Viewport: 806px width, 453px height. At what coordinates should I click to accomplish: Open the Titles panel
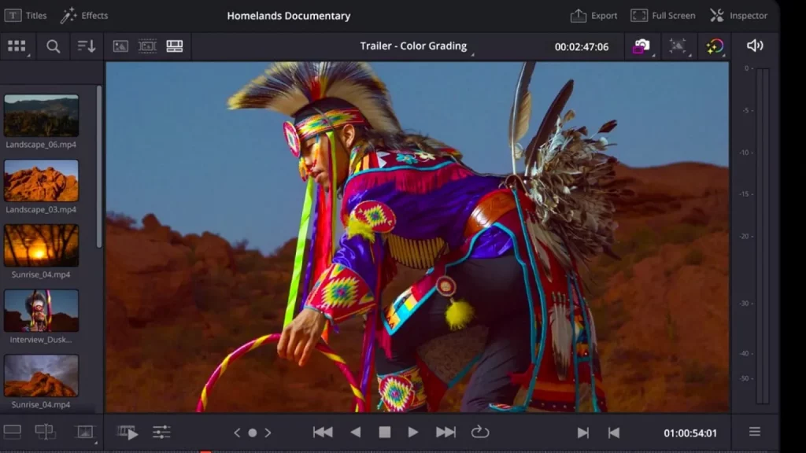26,15
